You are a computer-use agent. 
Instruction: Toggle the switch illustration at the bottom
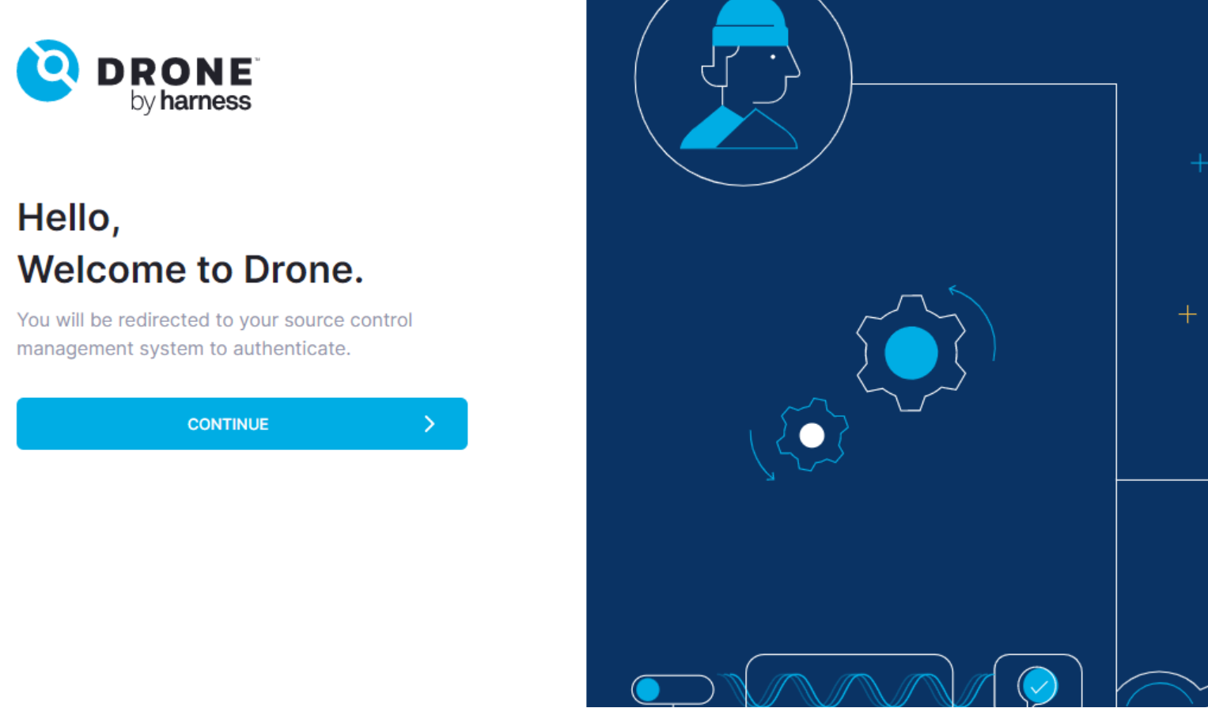pyautogui.click(x=672, y=689)
